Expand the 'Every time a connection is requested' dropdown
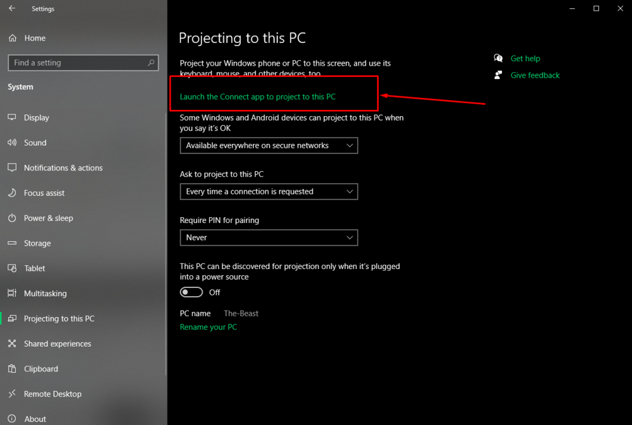The image size is (632, 425). click(x=269, y=191)
